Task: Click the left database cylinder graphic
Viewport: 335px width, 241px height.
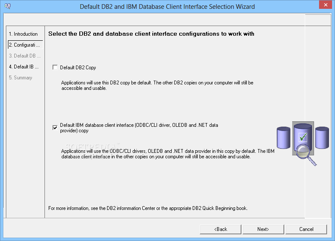Action: pyautogui.click(x=283, y=138)
